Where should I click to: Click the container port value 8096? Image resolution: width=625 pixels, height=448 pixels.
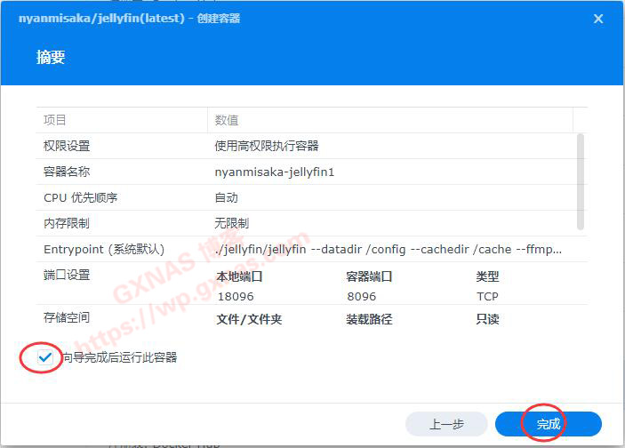pyautogui.click(x=361, y=296)
